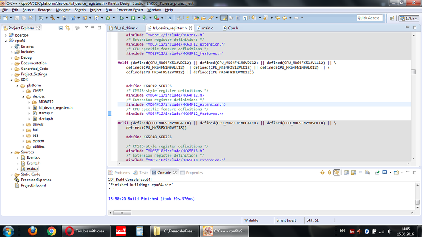
Task: Click the Next Annotation icon in toolbar
Action: point(254,18)
